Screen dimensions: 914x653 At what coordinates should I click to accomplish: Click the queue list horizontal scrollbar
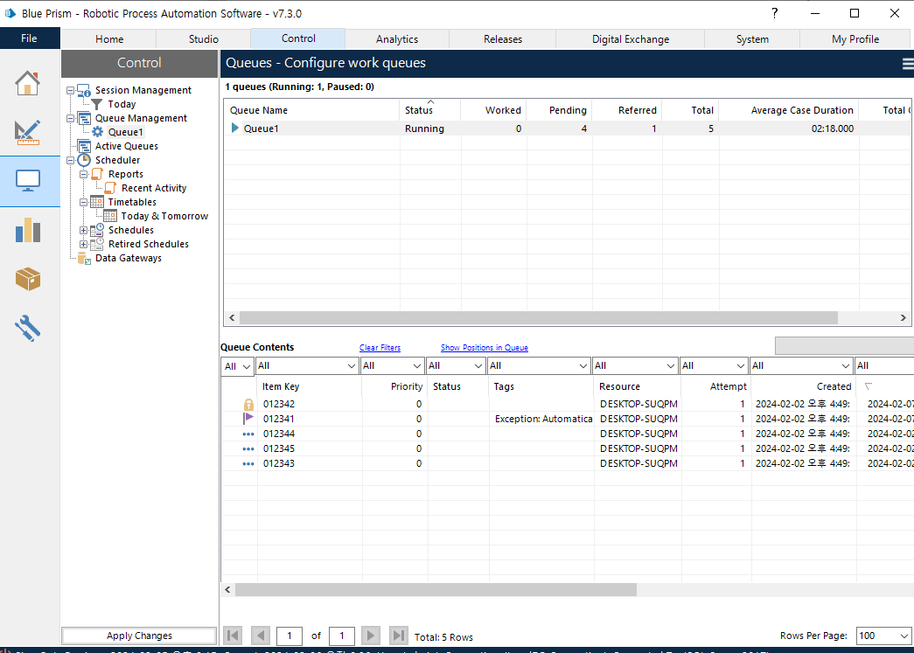tap(539, 317)
